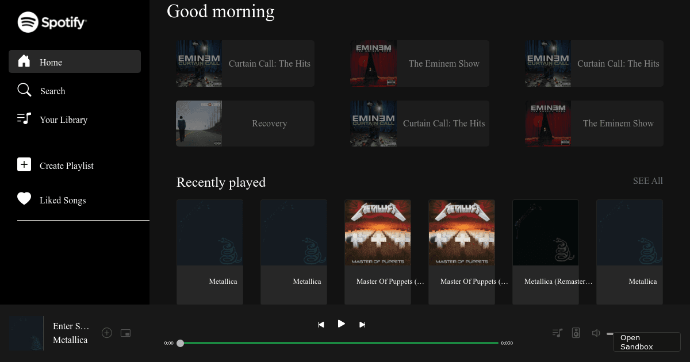Click SEE All next to Recently played
Image resolution: width=690 pixels, height=362 pixels.
point(647,180)
